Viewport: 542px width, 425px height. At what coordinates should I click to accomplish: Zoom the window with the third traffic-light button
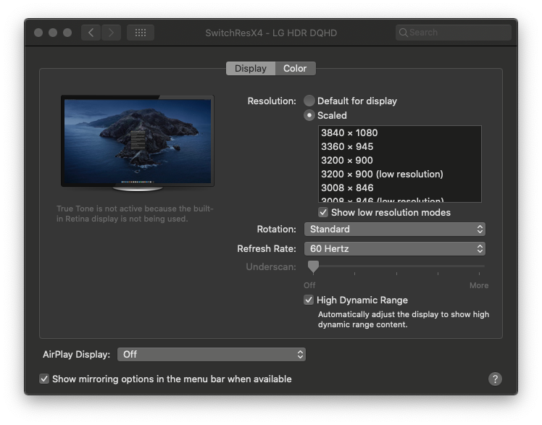click(67, 33)
